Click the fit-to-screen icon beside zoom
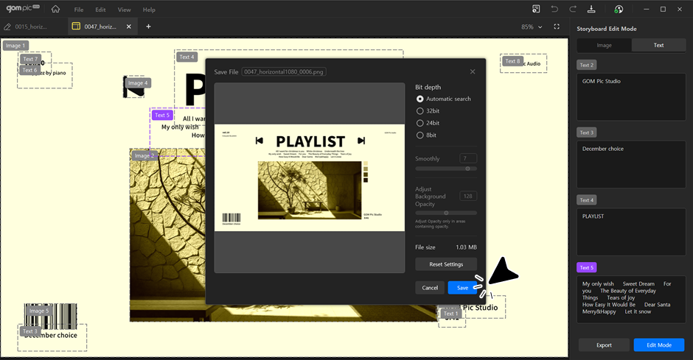Viewport: 693px width, 360px height. point(557,27)
